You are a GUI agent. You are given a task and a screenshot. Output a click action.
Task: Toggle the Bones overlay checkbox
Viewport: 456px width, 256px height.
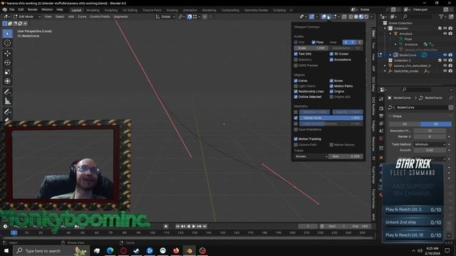(331, 80)
